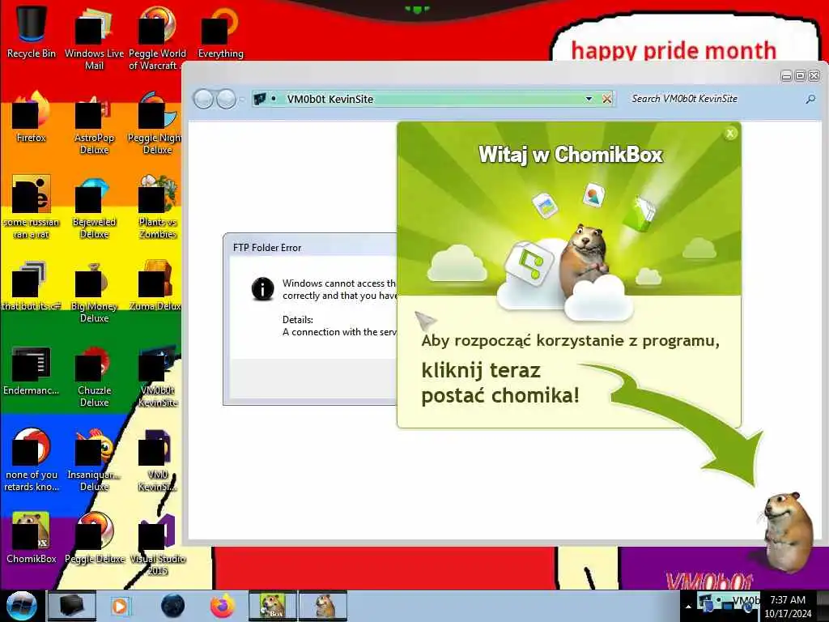The height and width of the screenshot is (622, 829).
Task: Close the Witaj w ChomikBox popup
Action: tap(730, 134)
